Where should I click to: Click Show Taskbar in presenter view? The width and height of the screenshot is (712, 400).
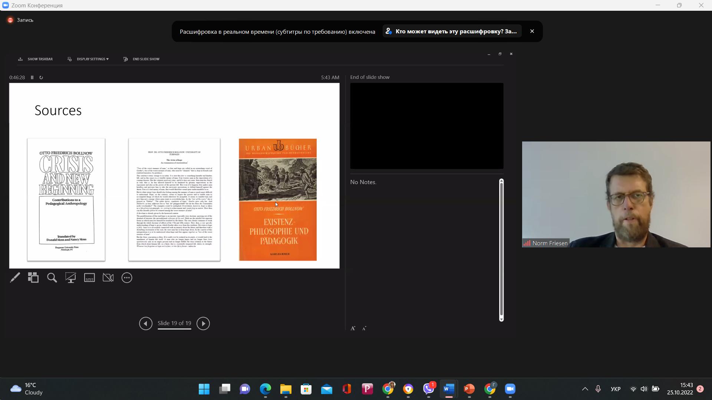pos(36,59)
